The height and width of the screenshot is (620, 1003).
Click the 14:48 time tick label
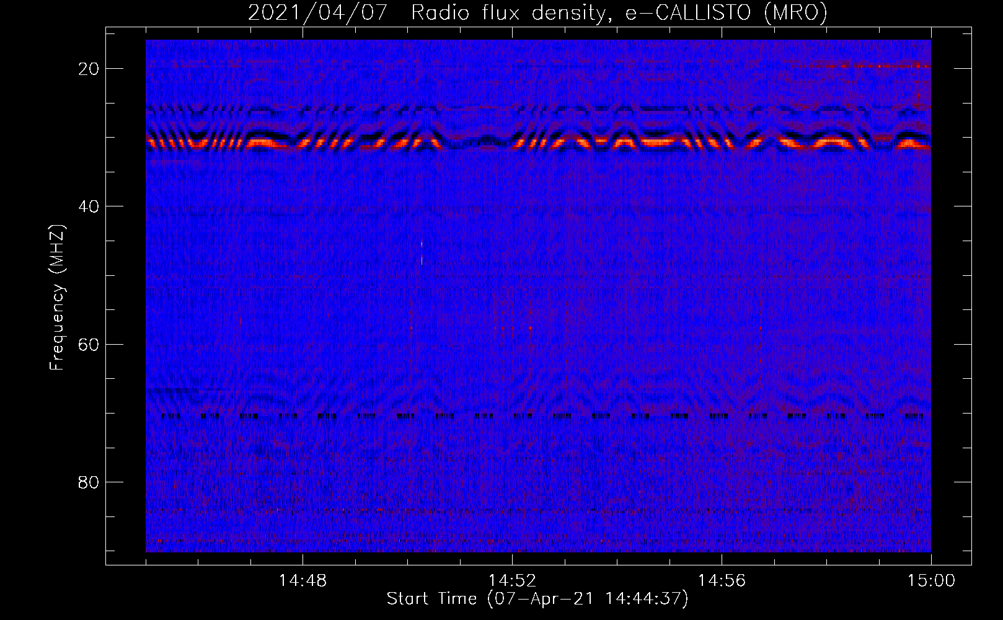pyautogui.click(x=303, y=581)
